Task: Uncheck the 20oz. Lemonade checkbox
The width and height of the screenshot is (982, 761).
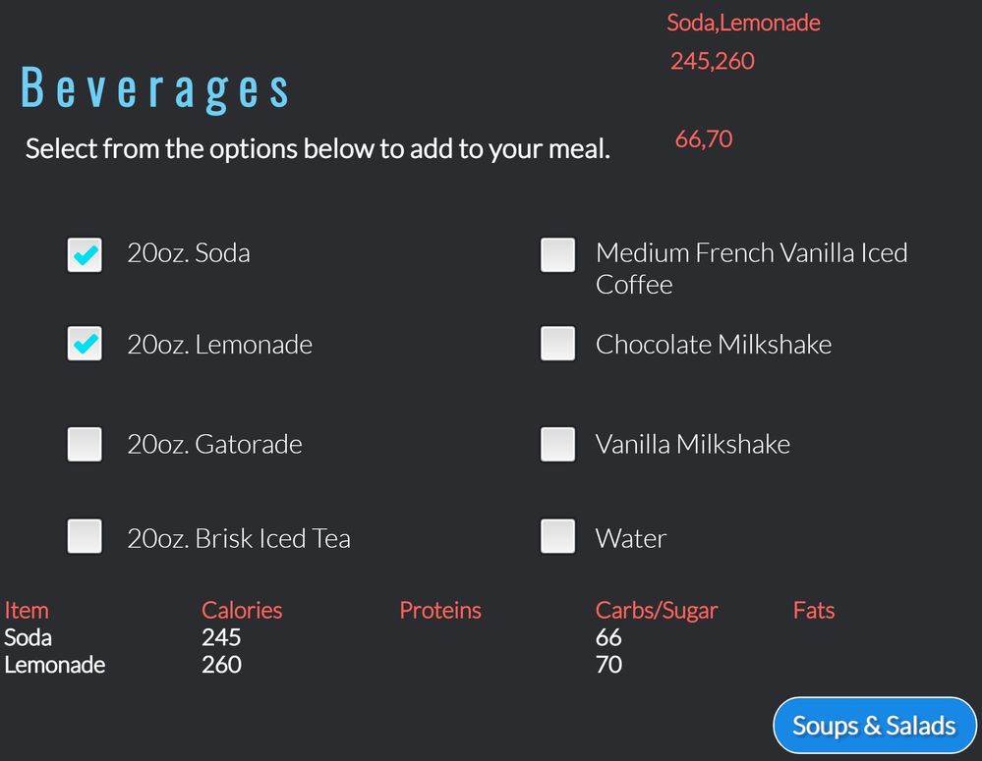Action: pyautogui.click(x=85, y=344)
